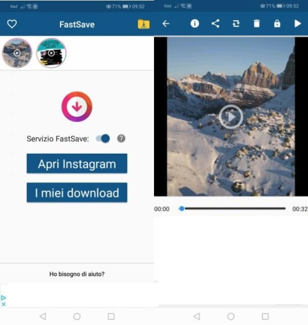The height and width of the screenshot is (325, 308).
Task: Tap Android home button on left screen
Action: (77, 316)
